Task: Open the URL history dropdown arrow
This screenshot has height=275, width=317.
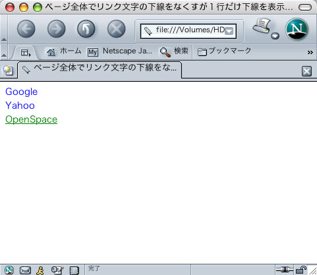Action: click(x=229, y=31)
